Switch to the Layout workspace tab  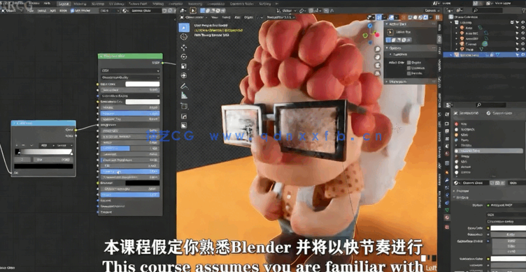pos(64,3)
